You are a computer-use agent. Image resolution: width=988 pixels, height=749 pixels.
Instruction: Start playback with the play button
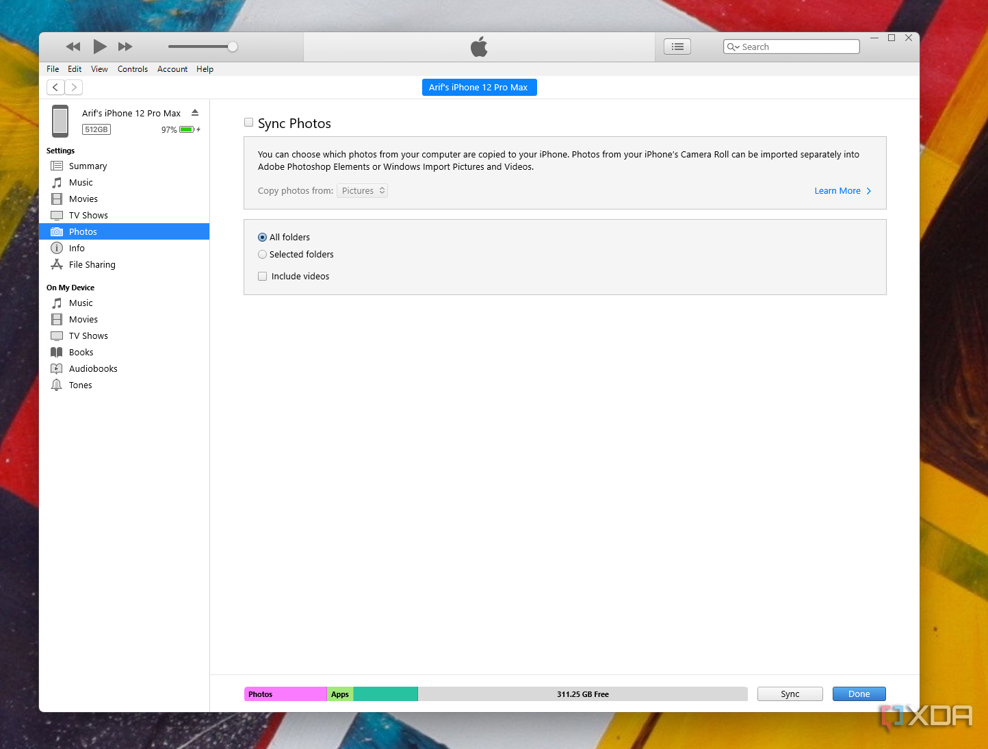click(100, 47)
